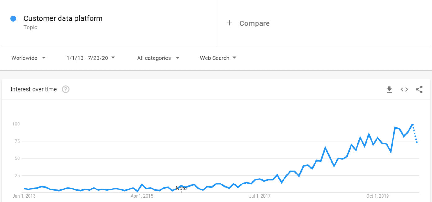Open the 1/1/13 - 7/23/20 date range dropdown

click(x=91, y=58)
